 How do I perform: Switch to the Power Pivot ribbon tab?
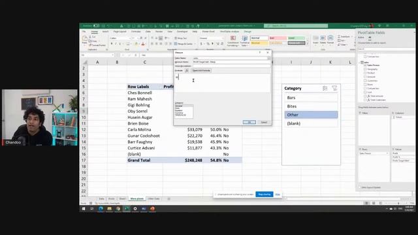click(208, 31)
